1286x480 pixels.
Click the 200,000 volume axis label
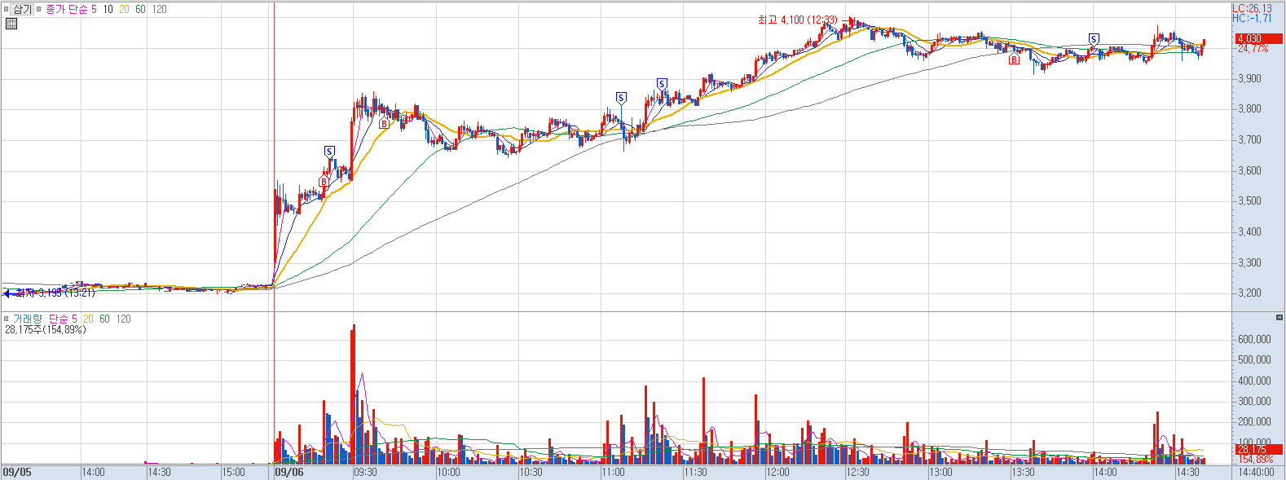coord(1254,421)
